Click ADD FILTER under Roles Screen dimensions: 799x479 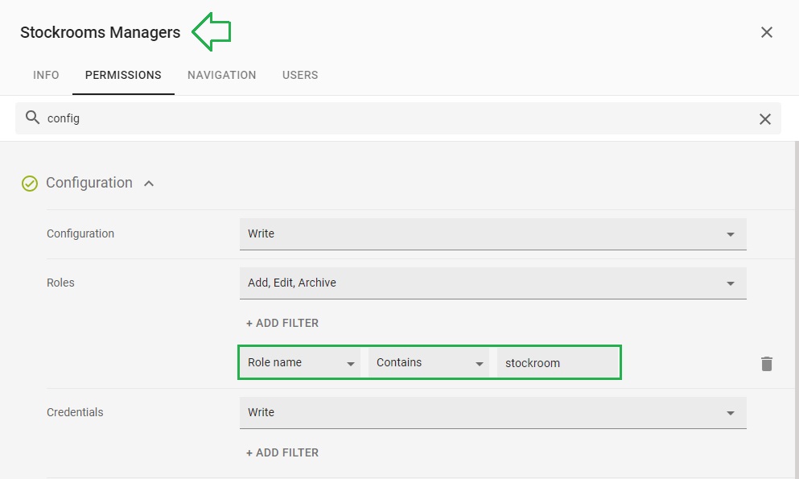pos(282,323)
